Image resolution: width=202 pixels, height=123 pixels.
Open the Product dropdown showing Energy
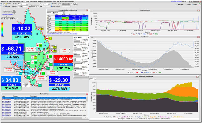pyautogui.click(x=23, y=4)
